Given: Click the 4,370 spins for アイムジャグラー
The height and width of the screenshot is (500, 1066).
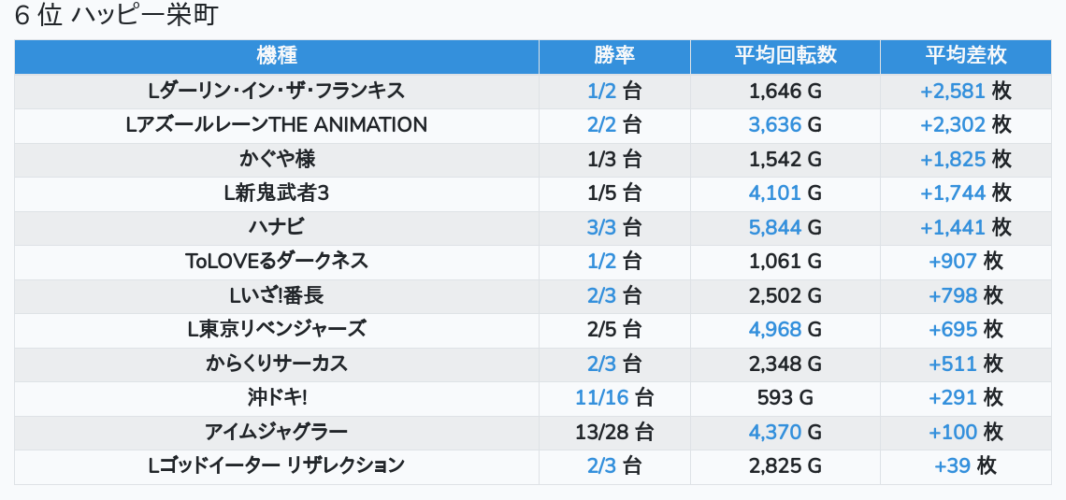Looking at the screenshot, I should tap(774, 432).
